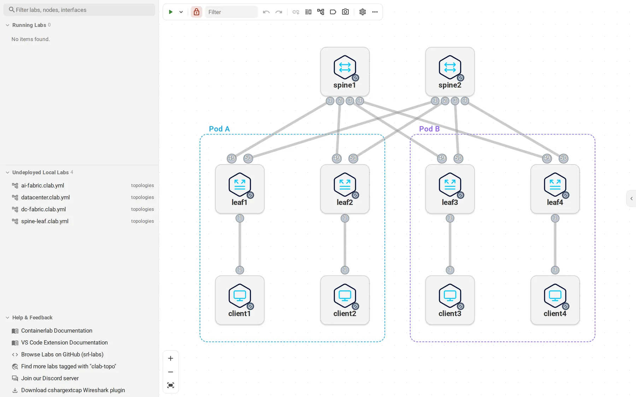Screen dimensions: 636x397
Task: Select the client4 node
Action: tap(555, 300)
